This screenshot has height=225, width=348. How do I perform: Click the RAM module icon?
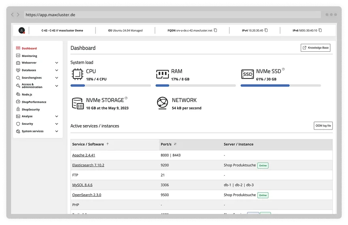coord(163,74)
